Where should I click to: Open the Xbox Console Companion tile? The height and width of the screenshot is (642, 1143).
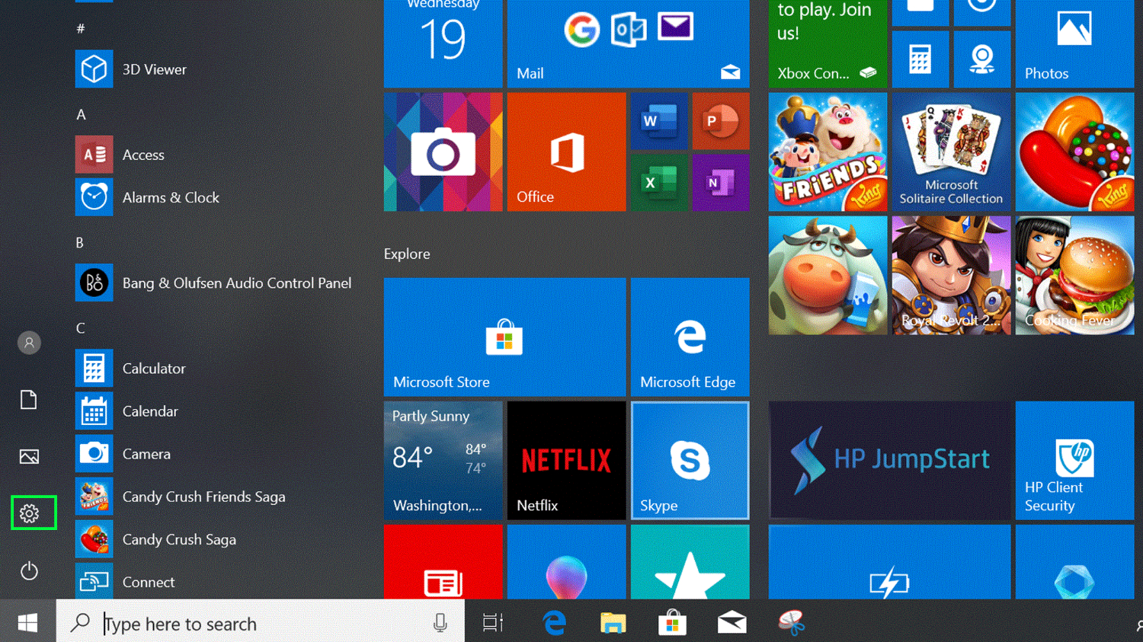pos(828,43)
